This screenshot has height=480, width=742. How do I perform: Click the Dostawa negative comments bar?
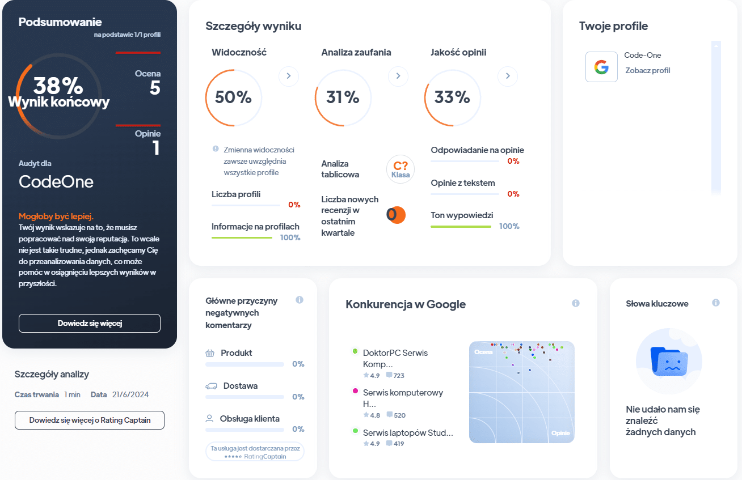coord(244,397)
